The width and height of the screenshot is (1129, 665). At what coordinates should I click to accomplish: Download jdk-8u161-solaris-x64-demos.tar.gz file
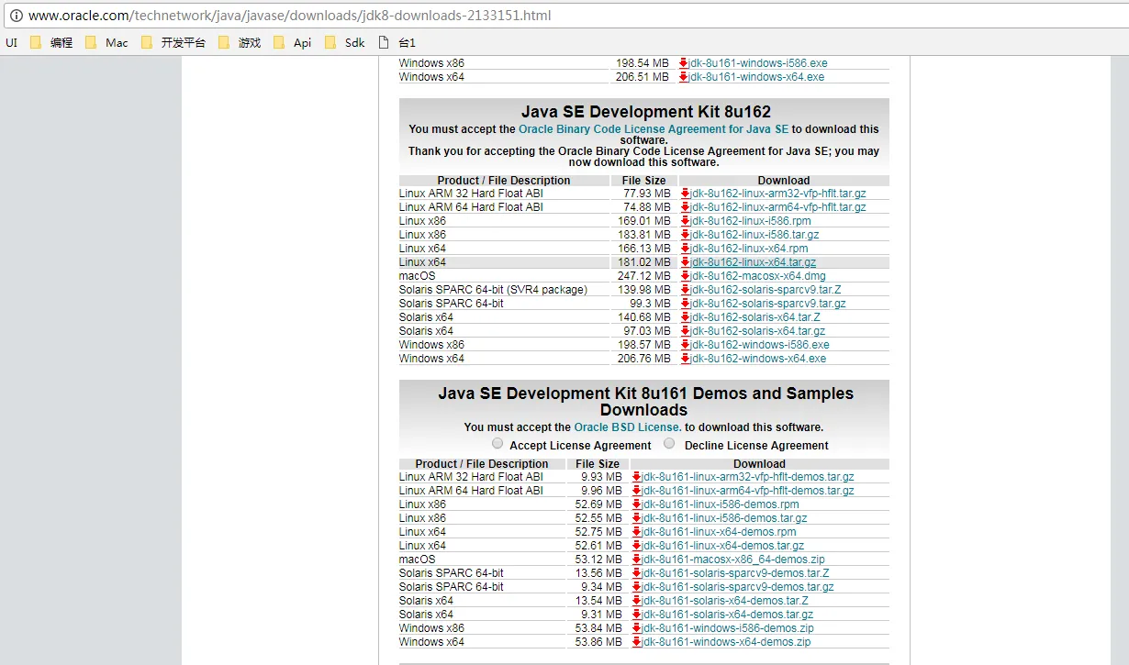[727, 615]
